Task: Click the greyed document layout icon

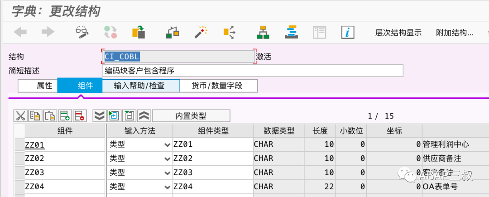Action: click(x=319, y=32)
